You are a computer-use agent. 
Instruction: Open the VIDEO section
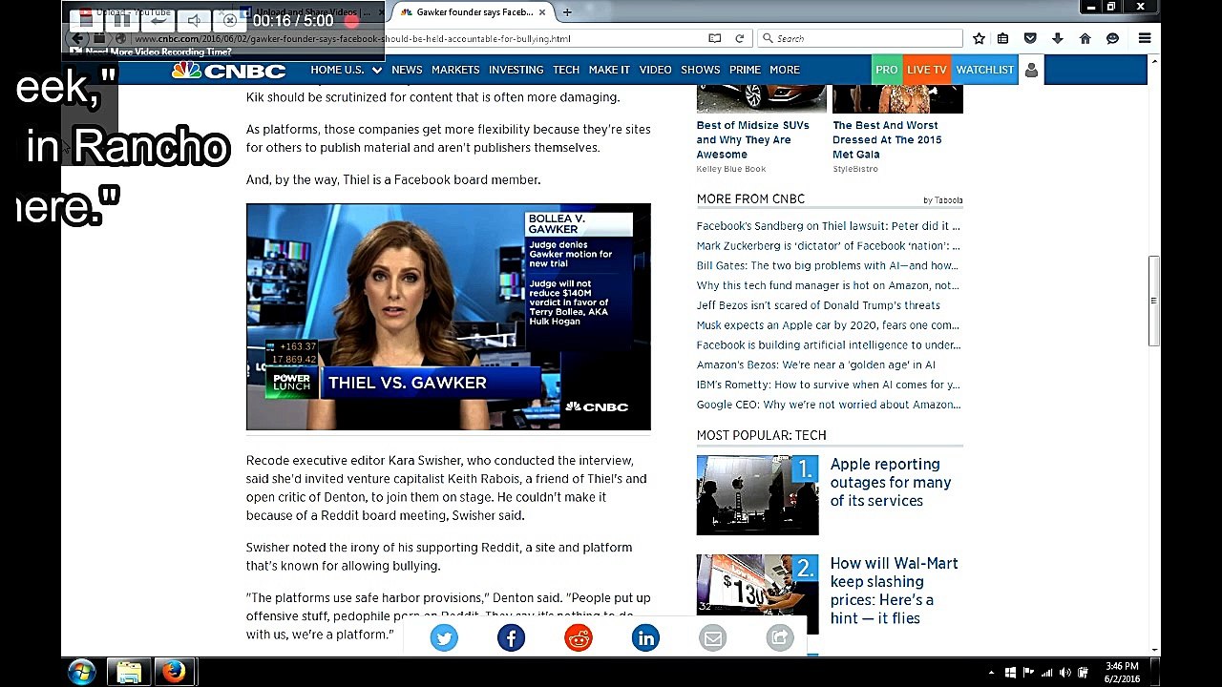[656, 70]
